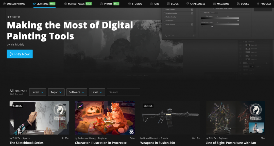Image resolution: width=274 pixels, height=146 pixels.
Task: Open the Weapons in Fusion 360 rifle thumbnail
Action: tap(170, 118)
